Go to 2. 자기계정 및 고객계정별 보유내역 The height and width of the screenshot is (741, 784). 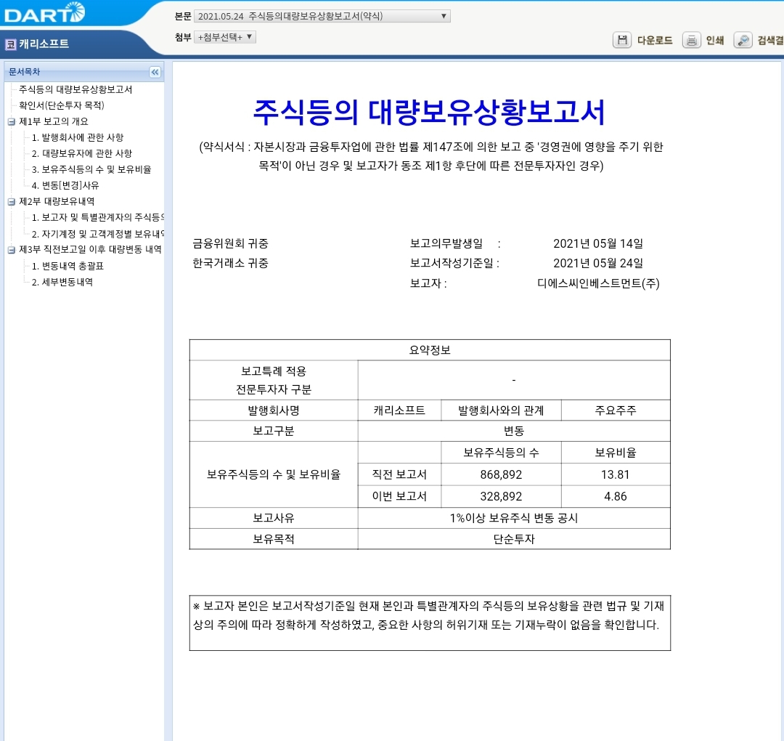pyautogui.click(x=97, y=234)
